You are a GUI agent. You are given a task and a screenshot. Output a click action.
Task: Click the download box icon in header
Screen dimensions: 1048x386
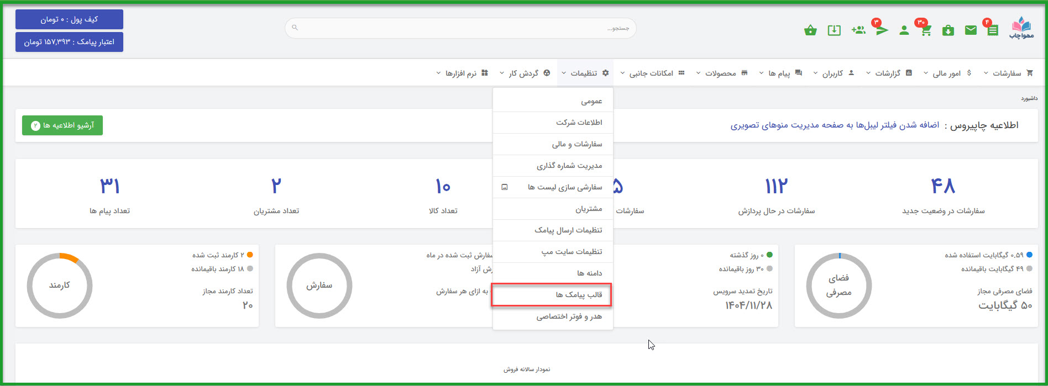coord(834,30)
